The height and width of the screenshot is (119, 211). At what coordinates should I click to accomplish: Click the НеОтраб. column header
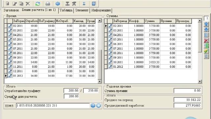[x=64, y=21]
